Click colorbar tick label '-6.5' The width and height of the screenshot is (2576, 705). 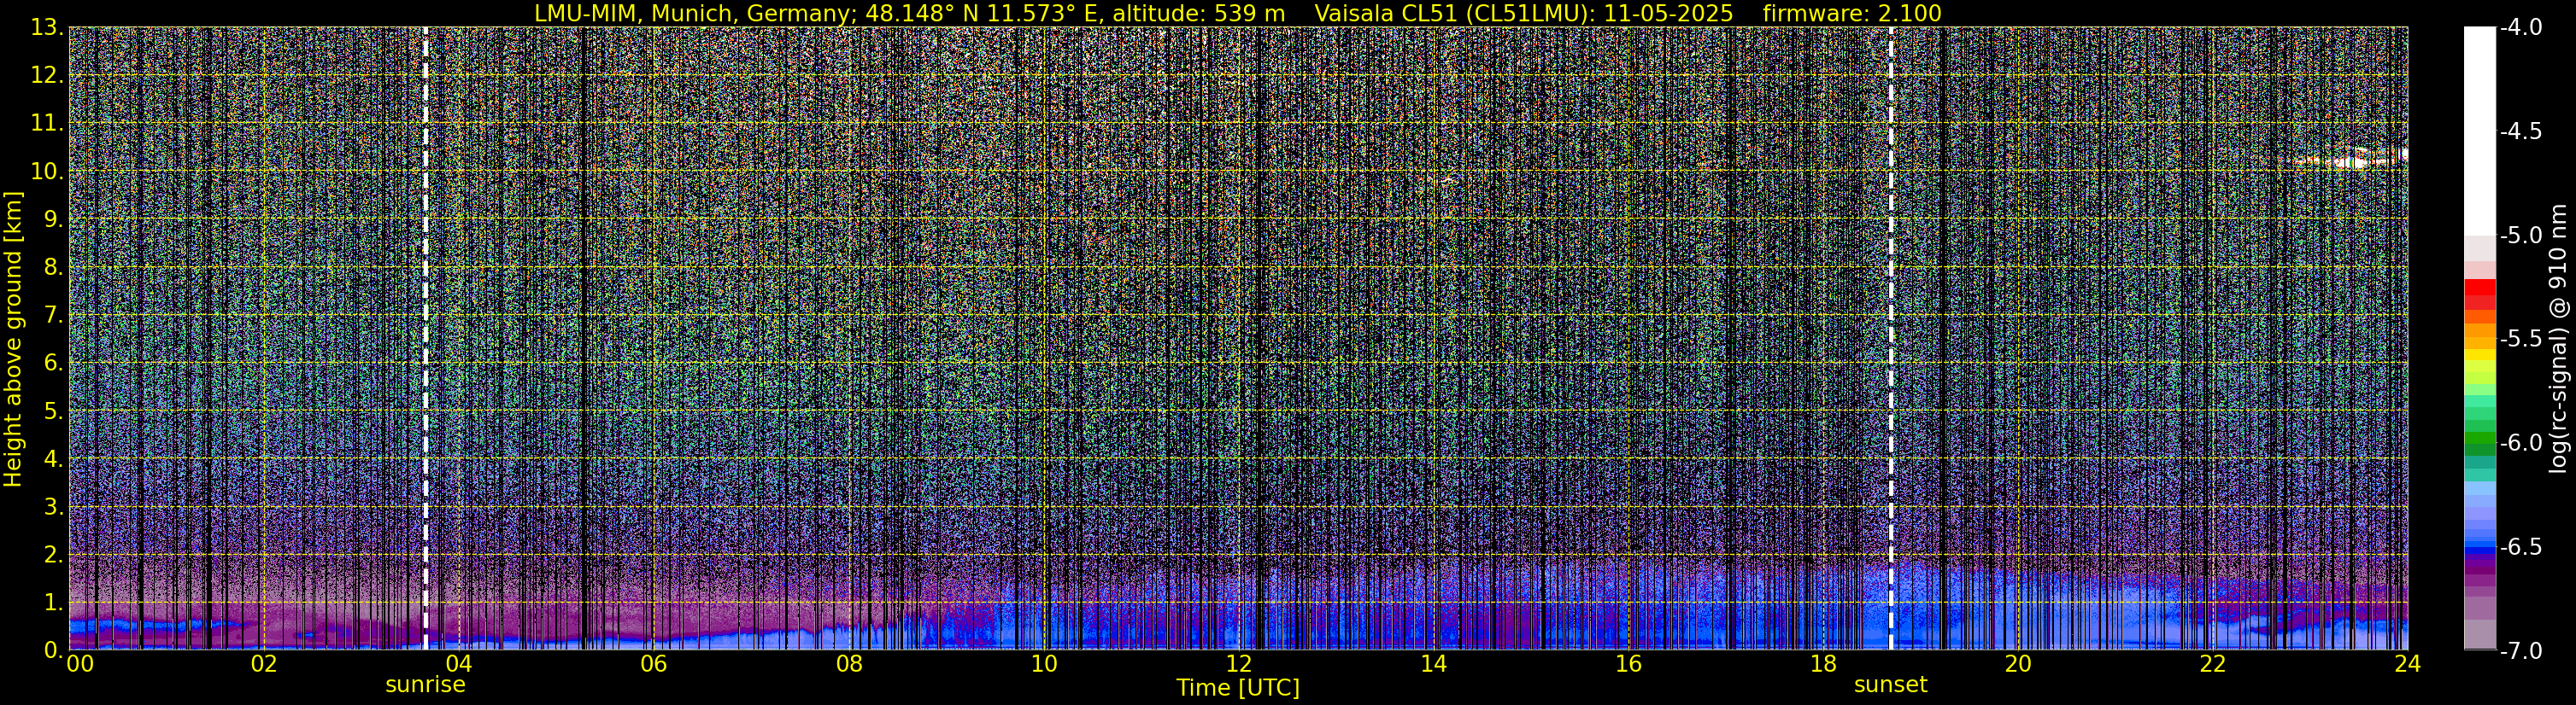point(2521,547)
